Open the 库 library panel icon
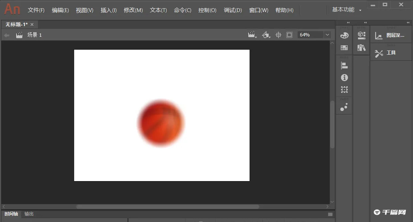The height and width of the screenshot is (222, 413). pyautogui.click(x=361, y=47)
